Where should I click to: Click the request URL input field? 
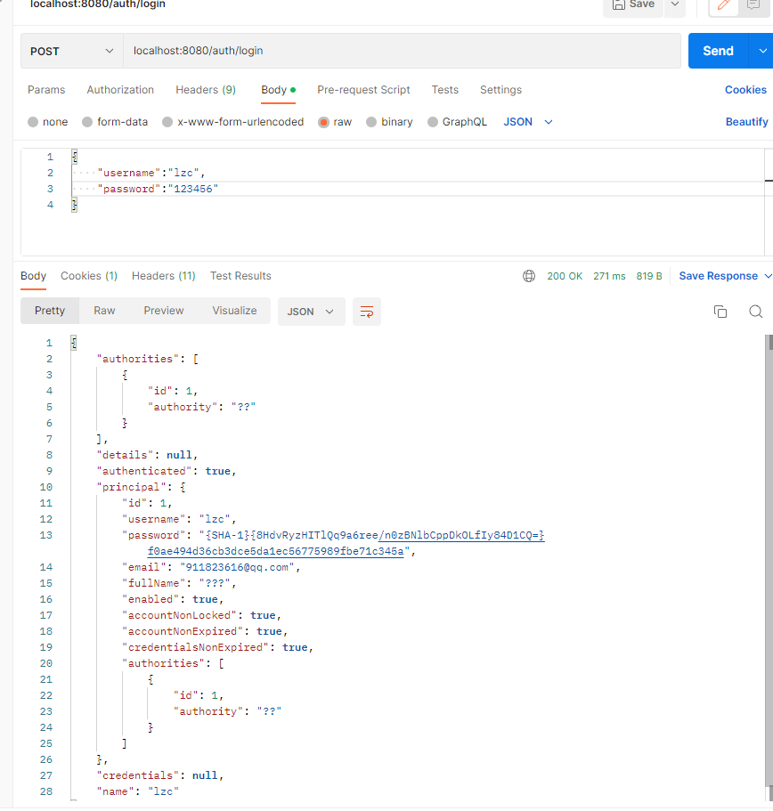(x=402, y=51)
